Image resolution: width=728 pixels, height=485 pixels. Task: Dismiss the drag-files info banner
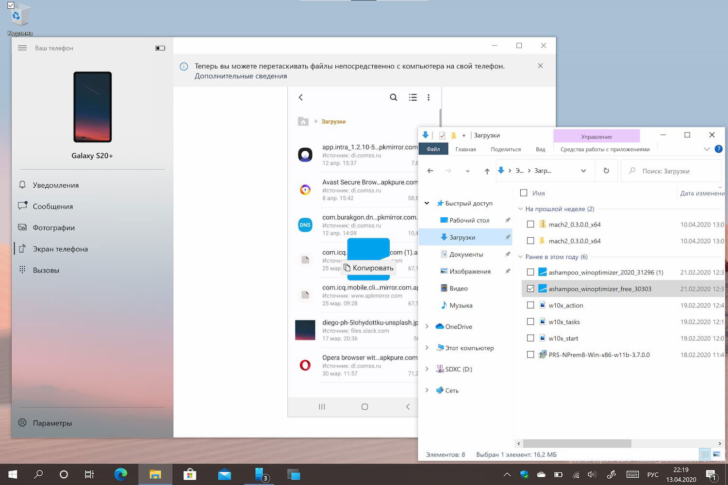tap(540, 66)
